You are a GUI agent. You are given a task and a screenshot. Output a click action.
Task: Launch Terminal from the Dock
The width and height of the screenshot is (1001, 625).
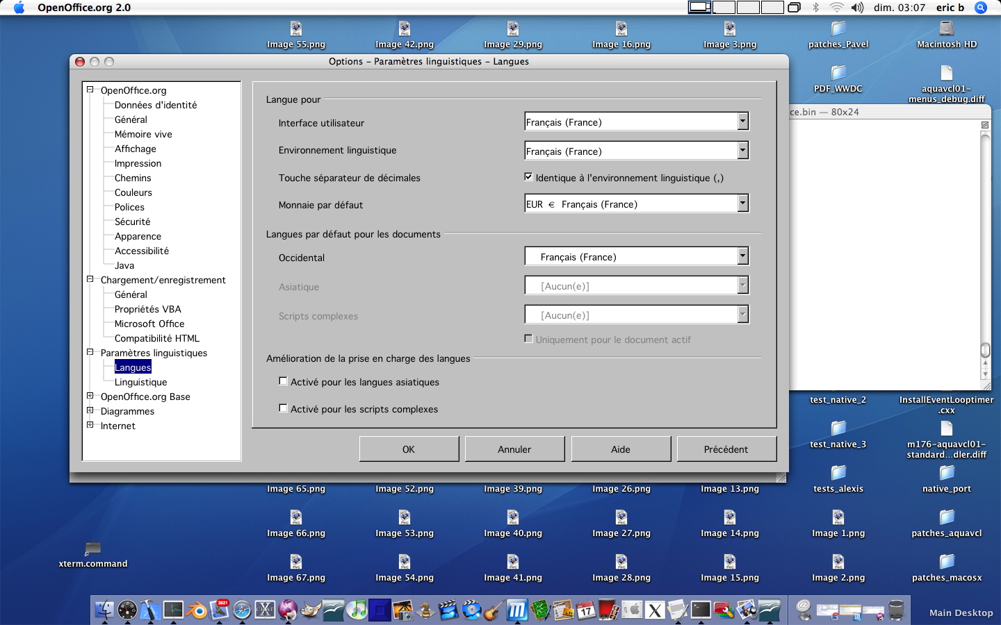[x=701, y=610]
